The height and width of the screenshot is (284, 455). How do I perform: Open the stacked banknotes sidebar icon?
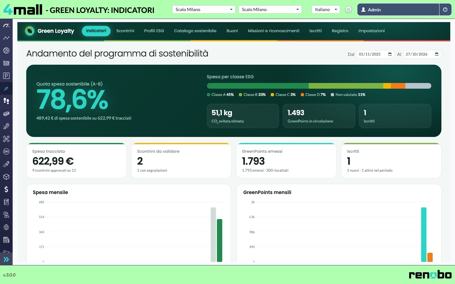point(6,114)
